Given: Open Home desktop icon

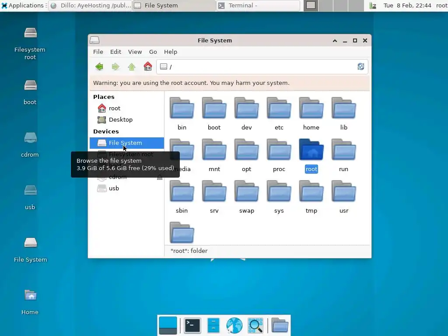Looking at the screenshot, I should pos(30,302).
